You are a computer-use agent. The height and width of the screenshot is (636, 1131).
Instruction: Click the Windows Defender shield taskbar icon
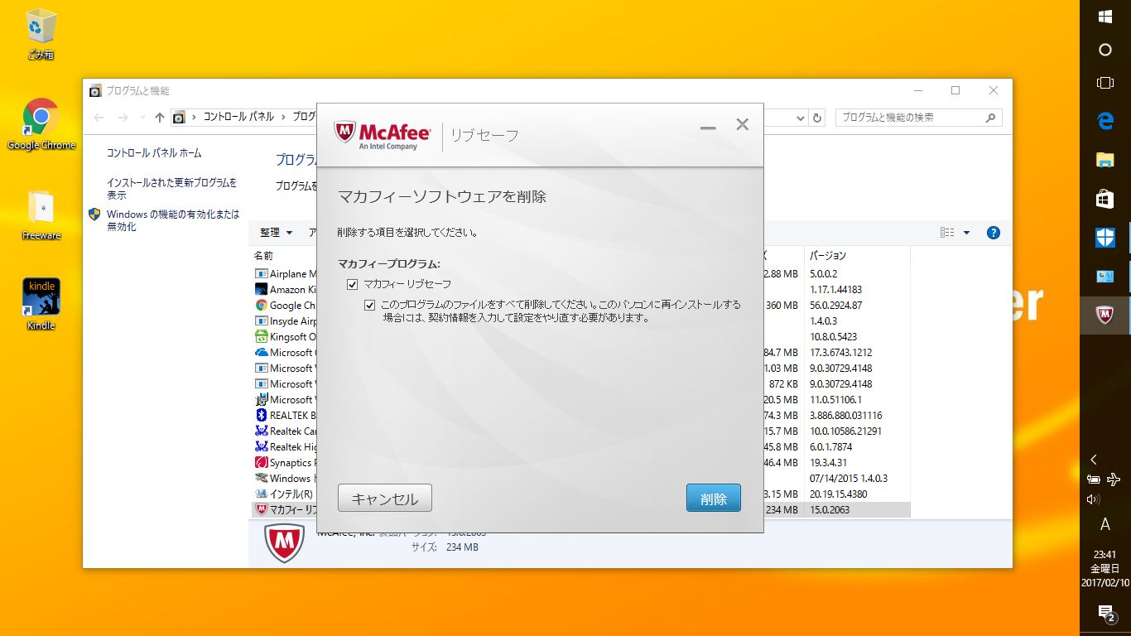pos(1105,238)
